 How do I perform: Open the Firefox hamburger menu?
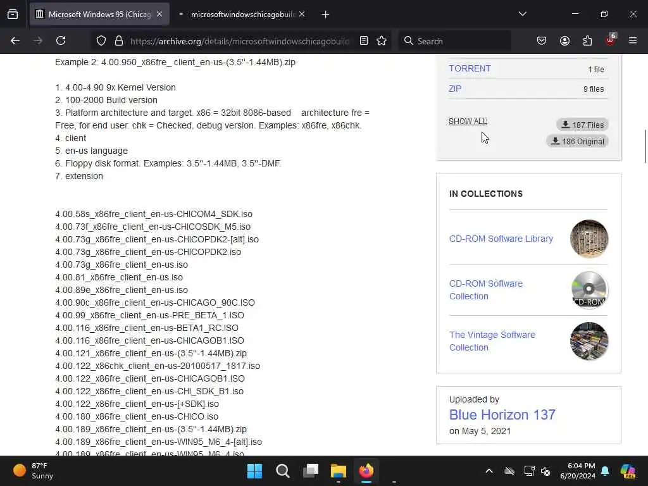coord(633,40)
